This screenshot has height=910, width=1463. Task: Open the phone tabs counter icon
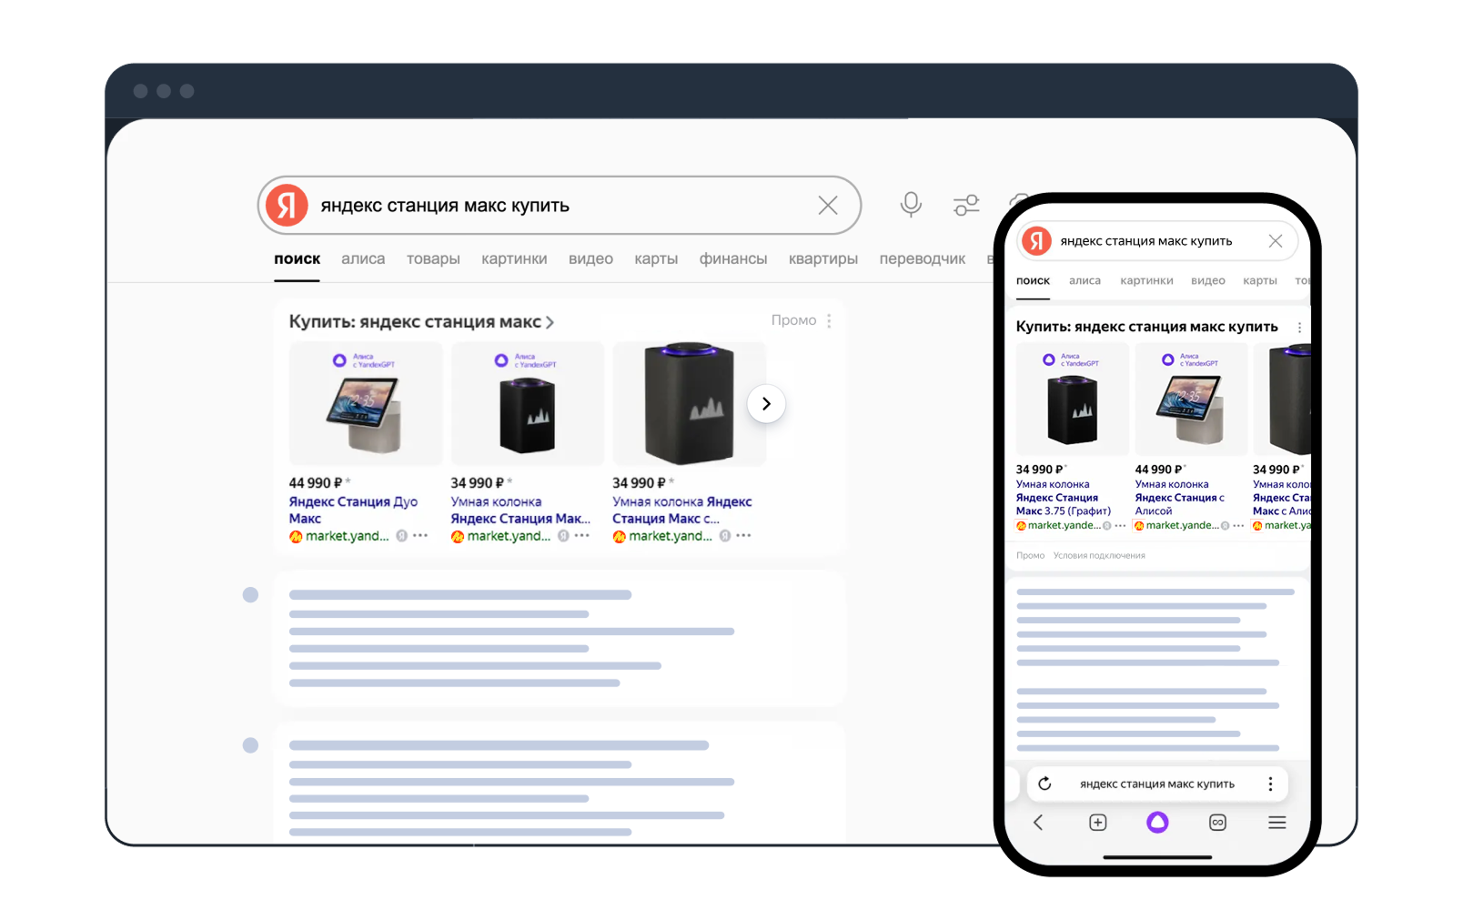click(x=1217, y=823)
